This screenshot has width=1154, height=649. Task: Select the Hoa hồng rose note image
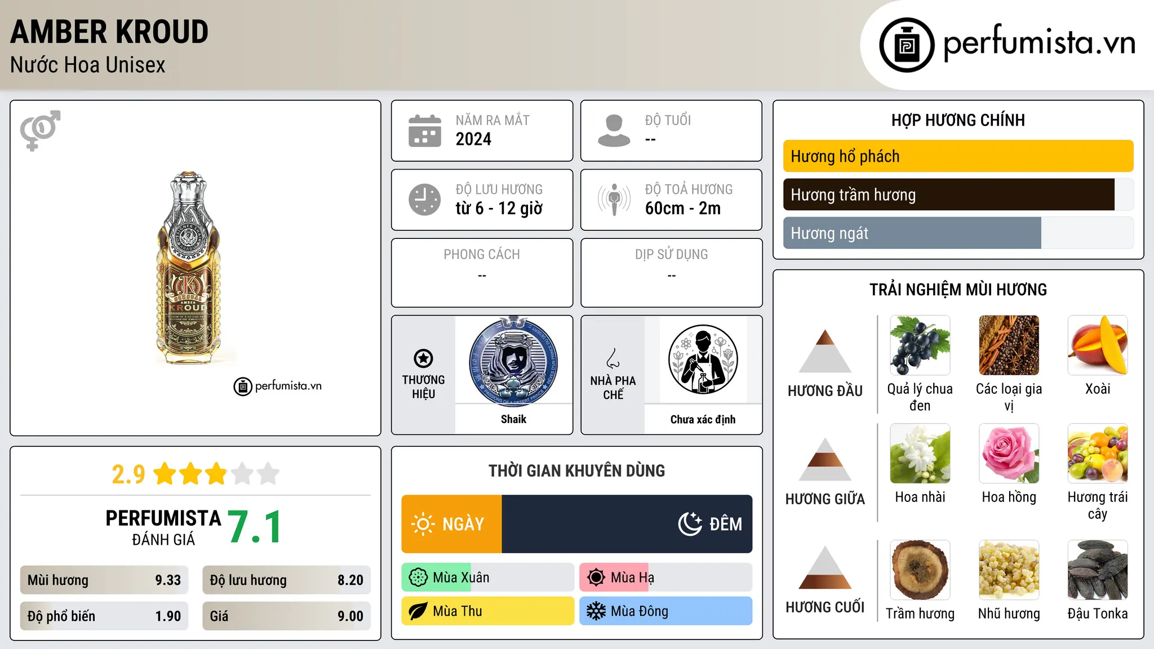coord(1009,454)
